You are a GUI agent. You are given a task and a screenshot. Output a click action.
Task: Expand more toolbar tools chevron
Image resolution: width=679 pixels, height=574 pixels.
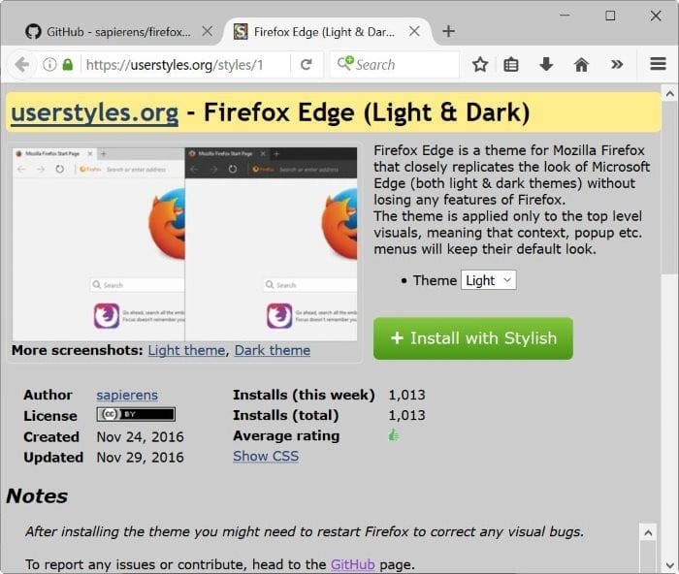[x=617, y=65]
